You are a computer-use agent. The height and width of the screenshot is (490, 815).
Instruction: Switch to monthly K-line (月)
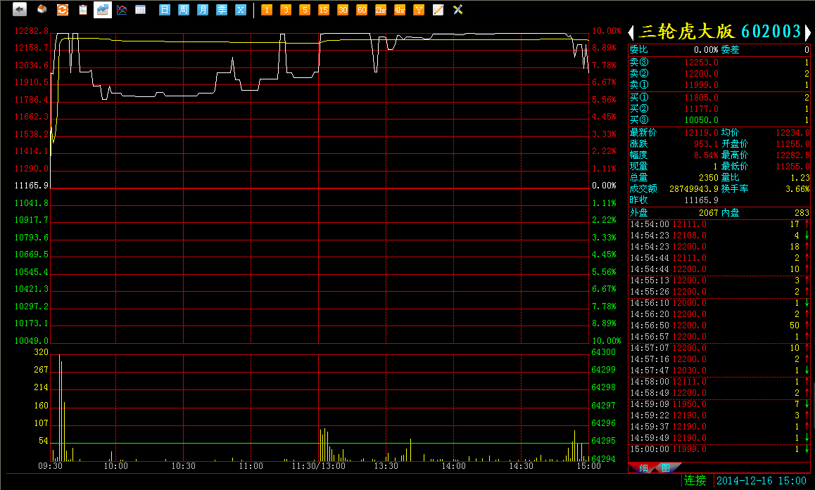pos(203,9)
